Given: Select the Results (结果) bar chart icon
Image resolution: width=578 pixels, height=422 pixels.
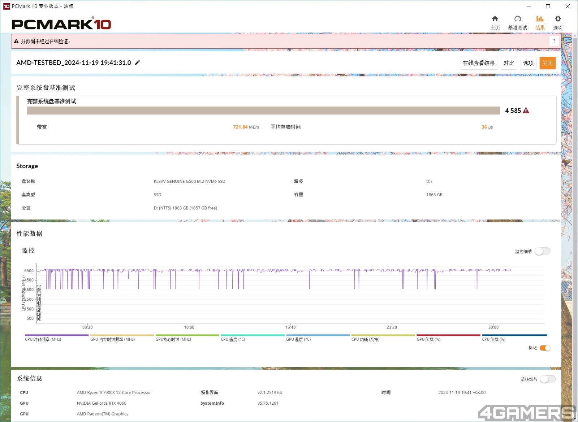Looking at the screenshot, I should click(540, 19).
